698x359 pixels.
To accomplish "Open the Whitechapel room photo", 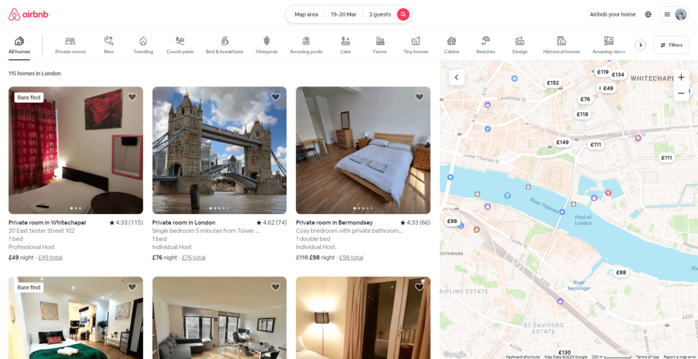I will 76,151.
